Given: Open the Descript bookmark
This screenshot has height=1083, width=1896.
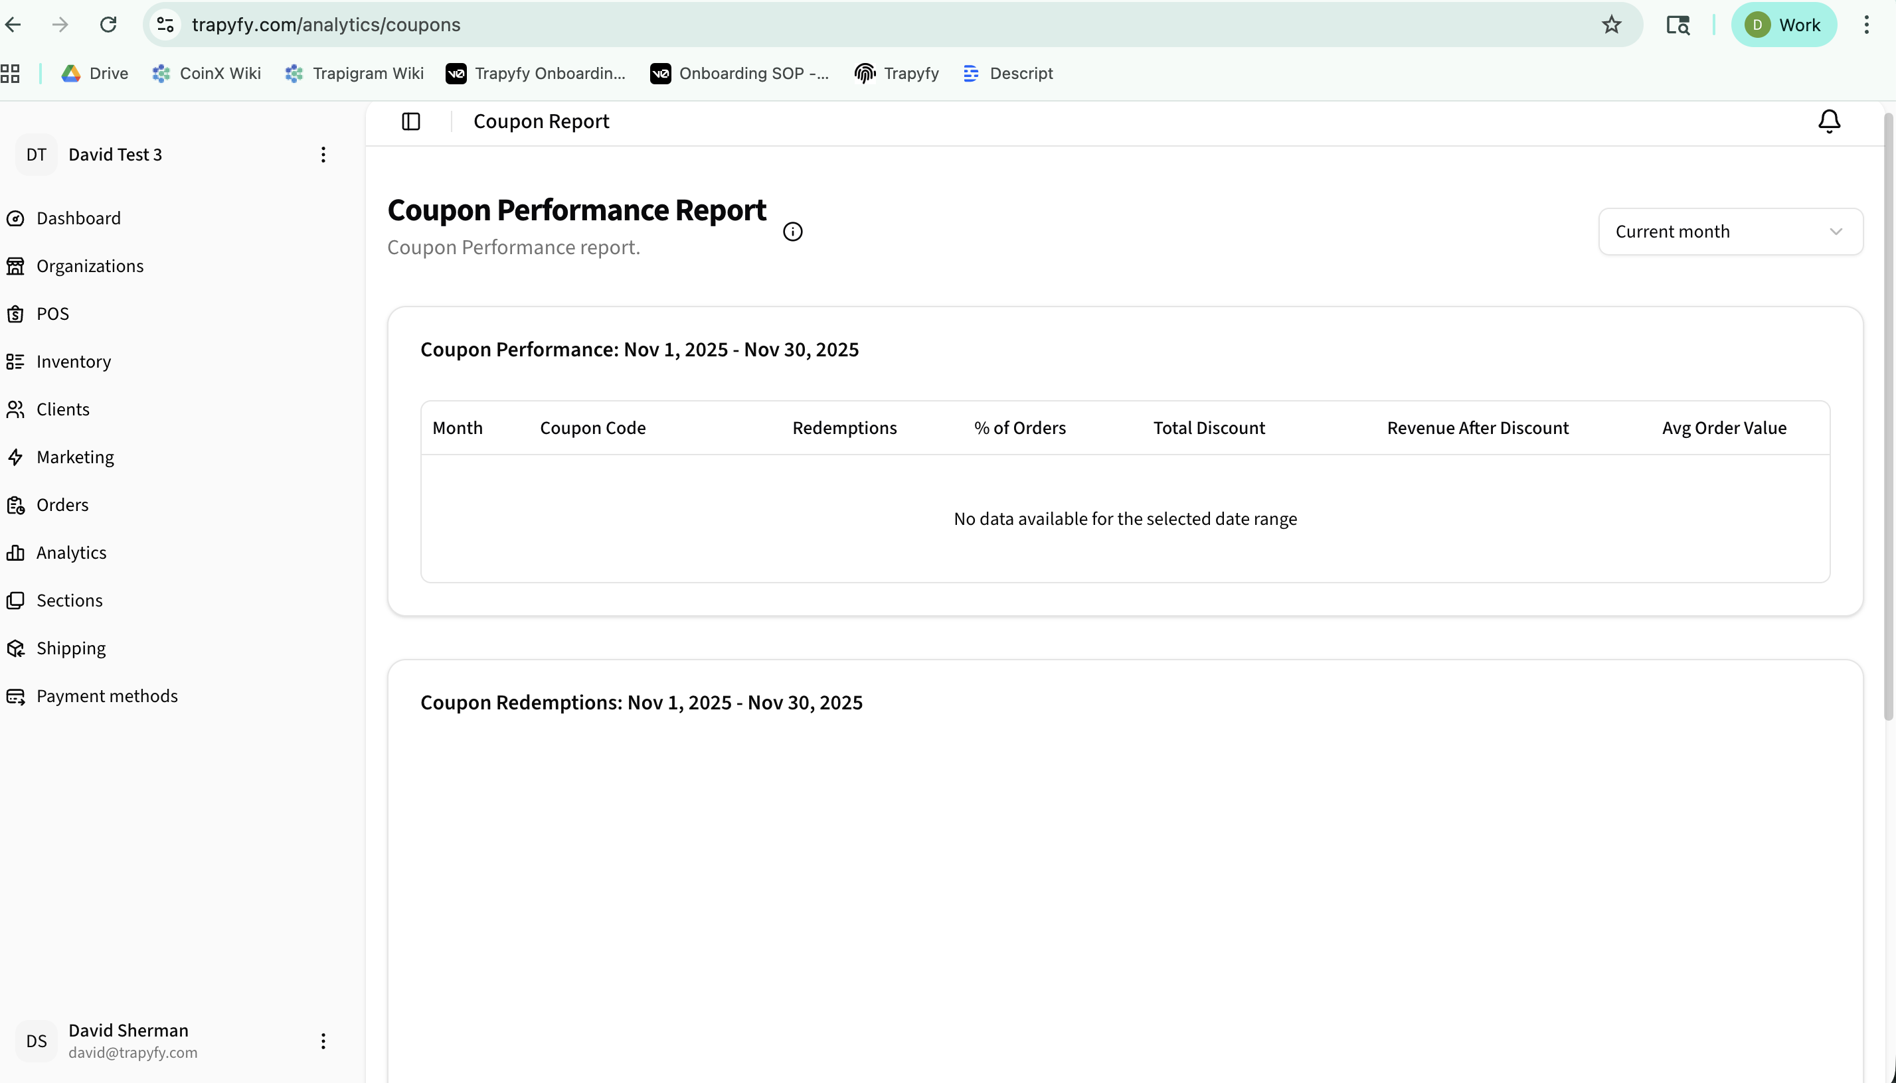Looking at the screenshot, I should (1008, 73).
